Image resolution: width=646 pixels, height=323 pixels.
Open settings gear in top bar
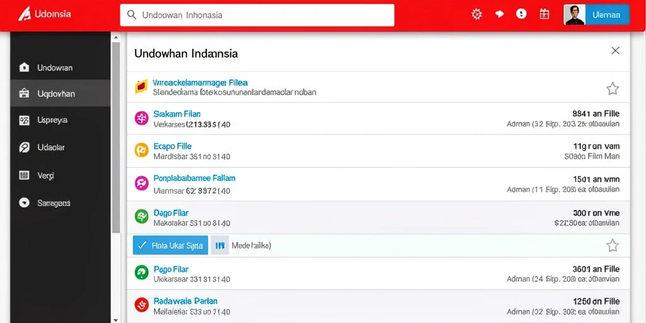(x=477, y=15)
